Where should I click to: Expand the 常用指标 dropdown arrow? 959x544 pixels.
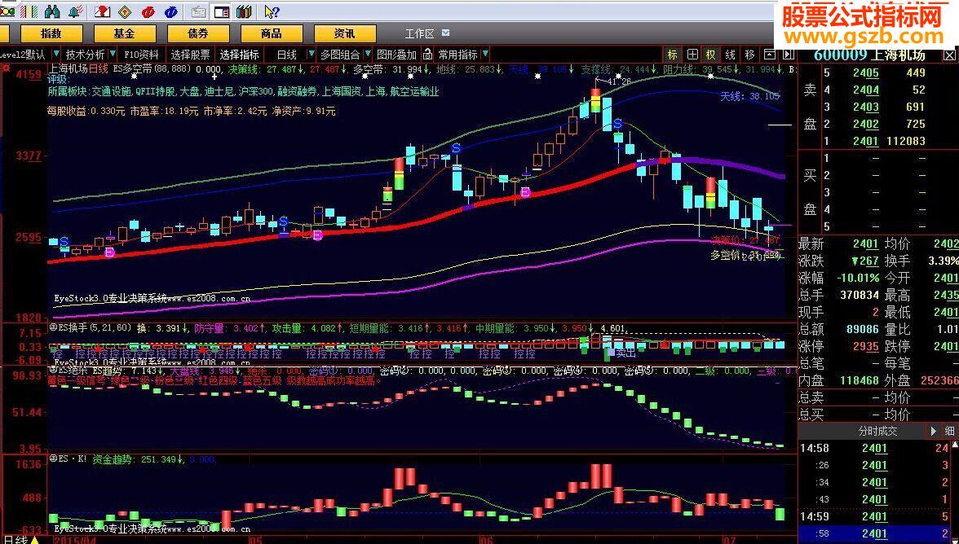(x=485, y=55)
